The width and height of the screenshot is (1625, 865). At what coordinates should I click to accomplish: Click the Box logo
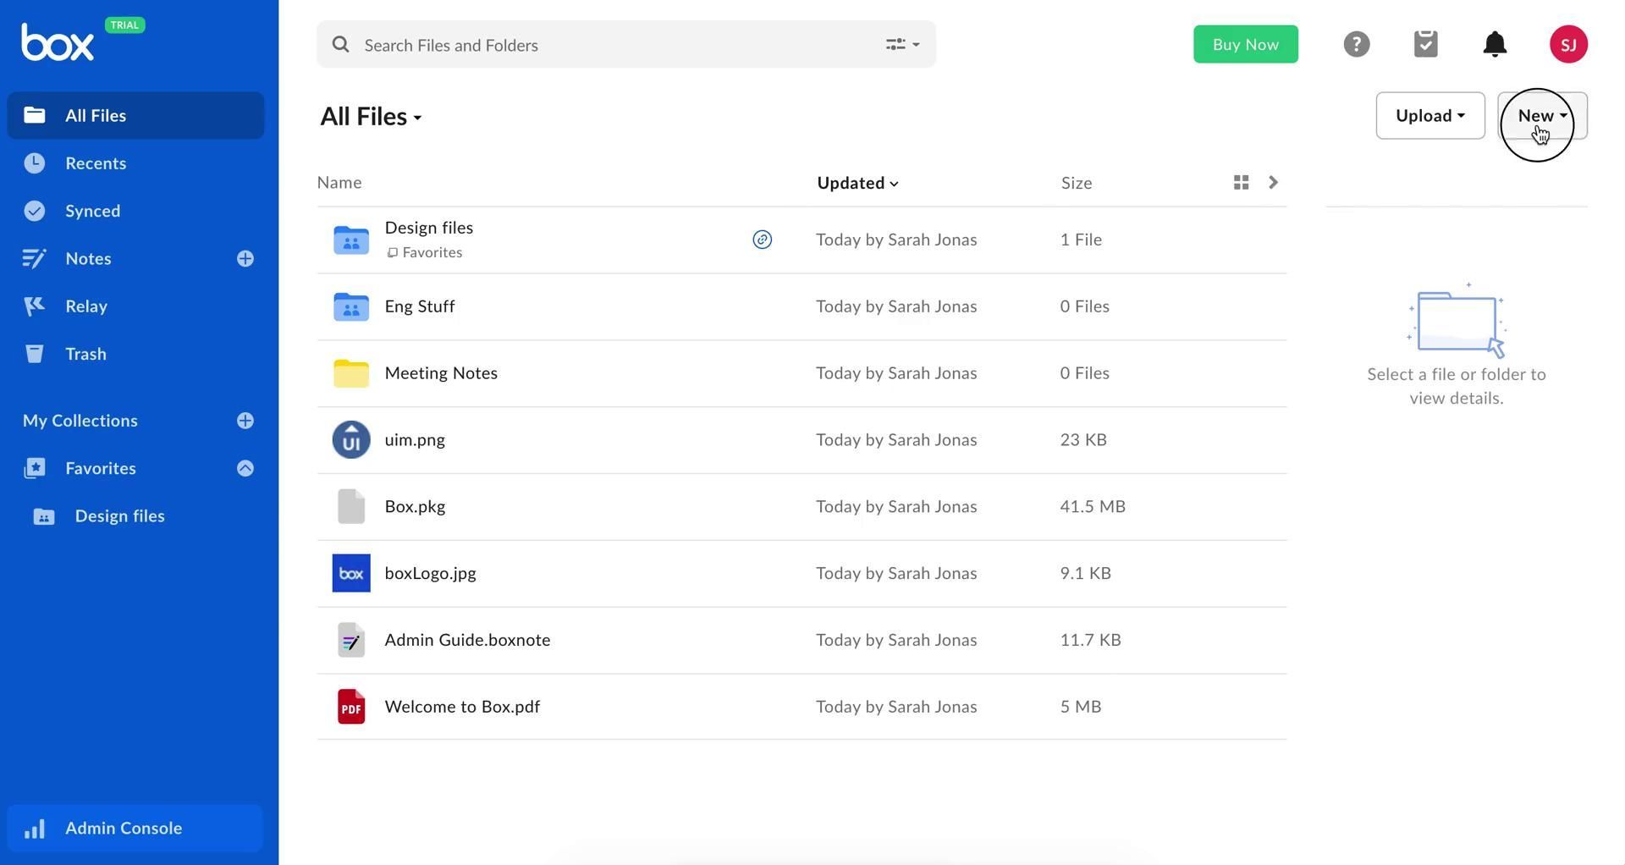58,42
